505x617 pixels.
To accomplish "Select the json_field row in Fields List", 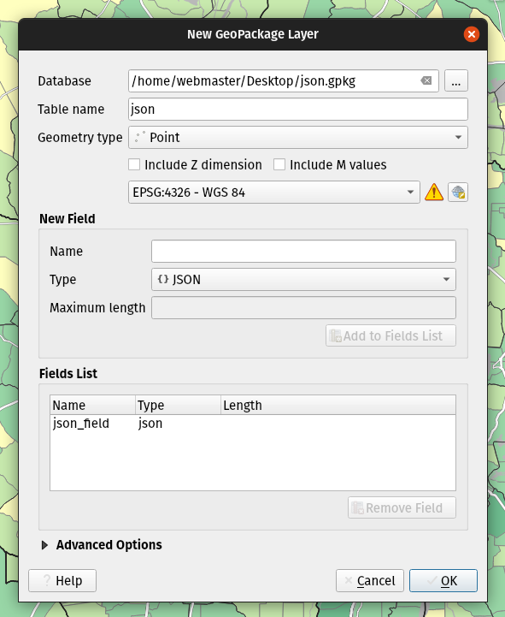I will (x=253, y=424).
